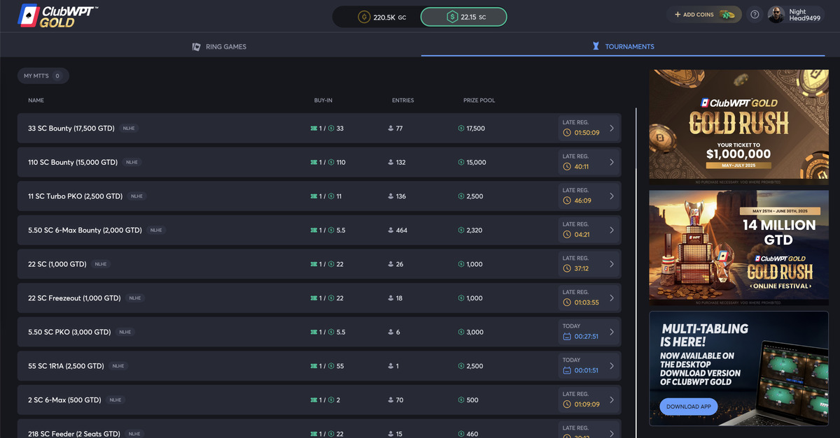Click the Download App button
840x438 pixels.
tap(688, 406)
